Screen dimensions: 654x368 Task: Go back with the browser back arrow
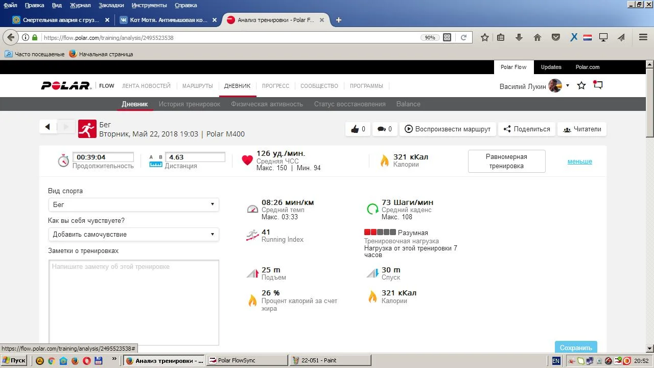(x=11, y=37)
